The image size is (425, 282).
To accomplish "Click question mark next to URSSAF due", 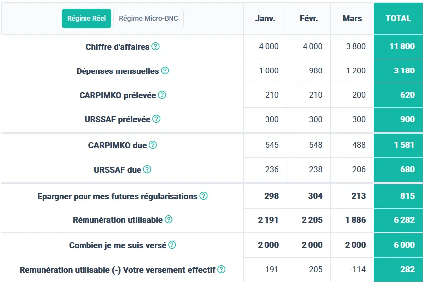I will tap(147, 170).
